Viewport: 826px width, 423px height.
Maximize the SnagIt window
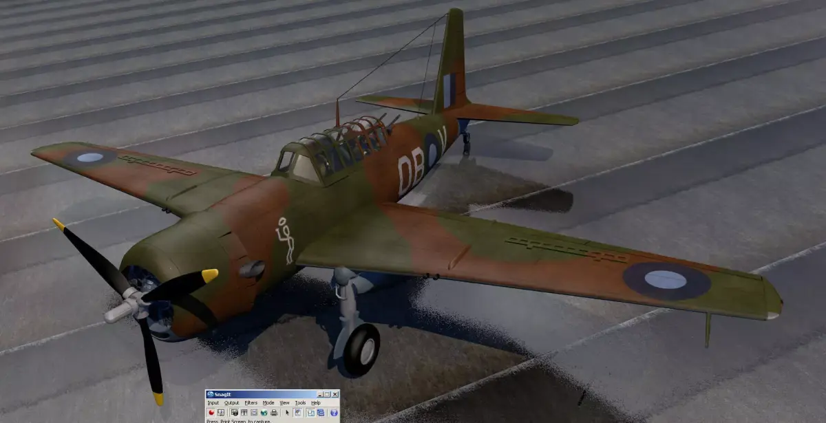click(327, 395)
